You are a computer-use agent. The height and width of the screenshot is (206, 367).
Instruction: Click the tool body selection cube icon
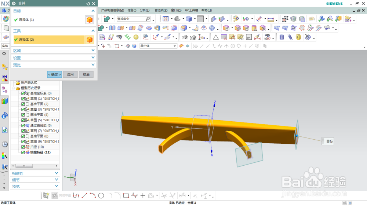(x=90, y=40)
